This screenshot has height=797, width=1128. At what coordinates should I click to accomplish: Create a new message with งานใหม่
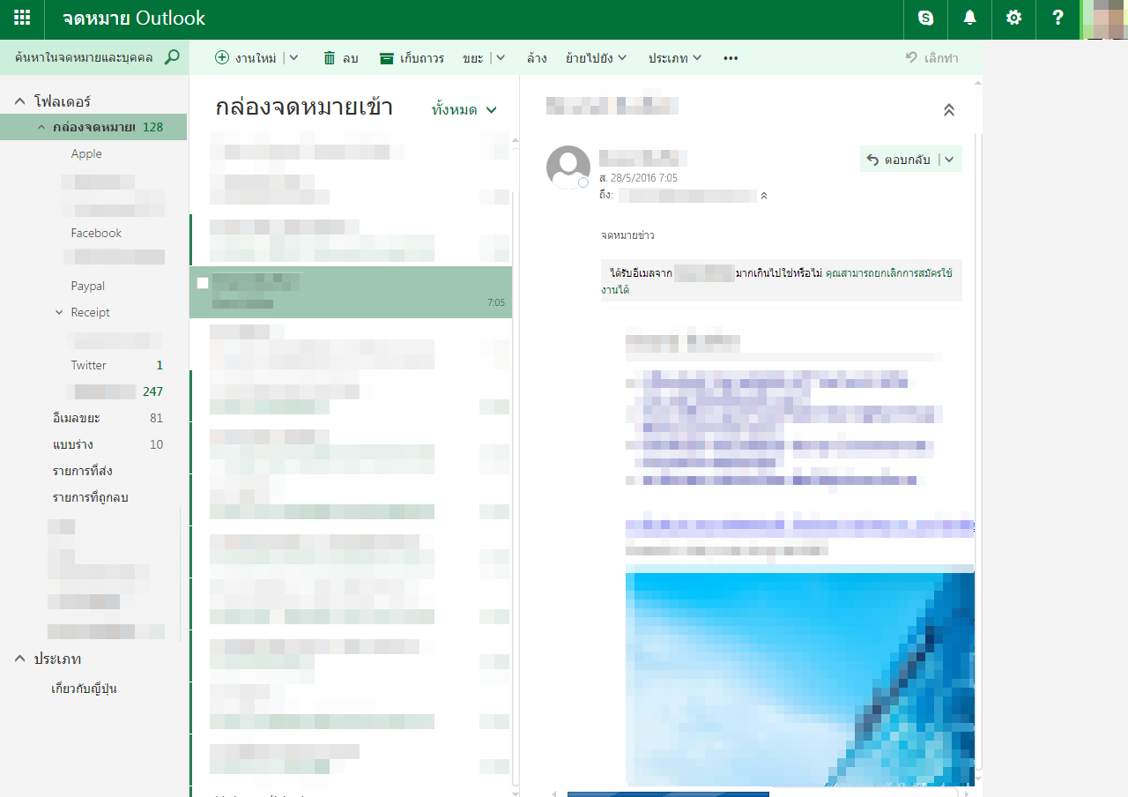(246, 58)
